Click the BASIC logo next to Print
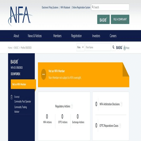141x141 pixels. click(119, 48)
